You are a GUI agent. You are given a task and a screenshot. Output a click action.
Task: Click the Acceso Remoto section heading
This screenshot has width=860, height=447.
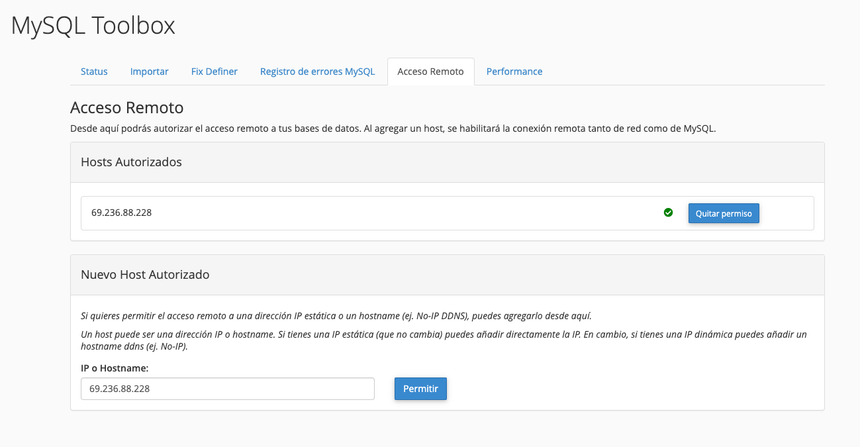coord(127,107)
